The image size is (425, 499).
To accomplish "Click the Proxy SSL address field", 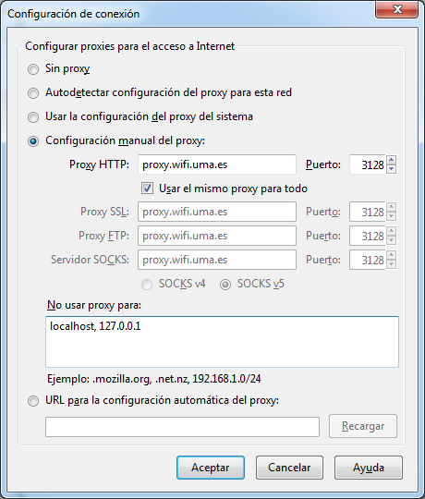I will (217, 212).
